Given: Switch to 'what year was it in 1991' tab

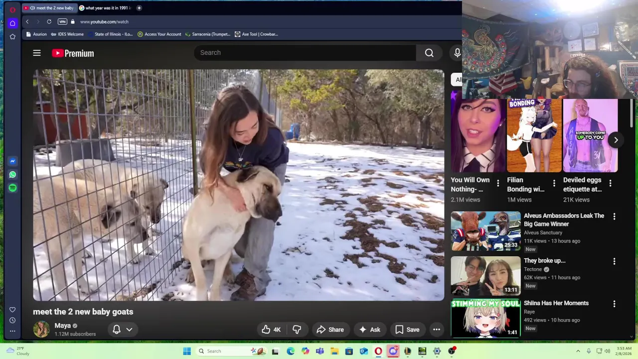Looking at the screenshot, I should (x=106, y=8).
